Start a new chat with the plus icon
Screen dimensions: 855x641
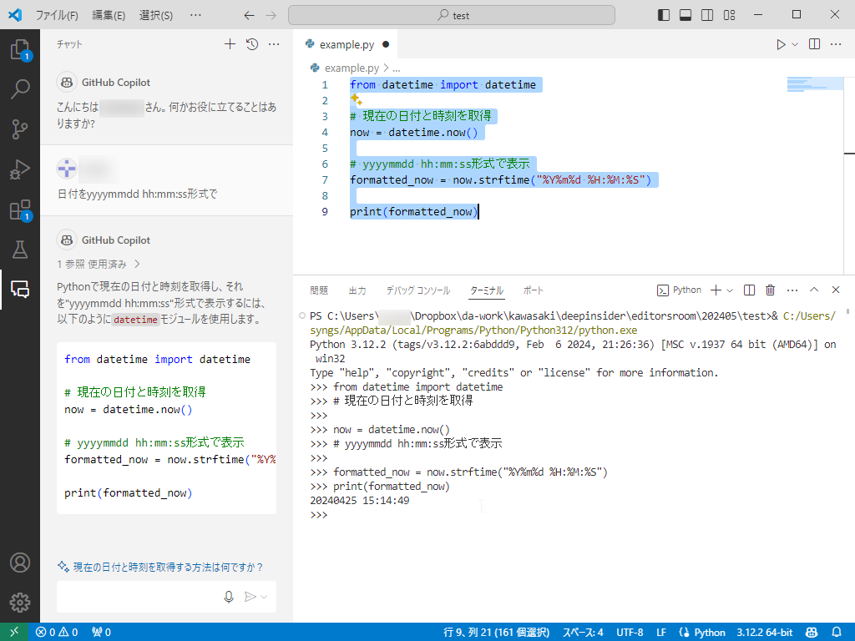[230, 43]
